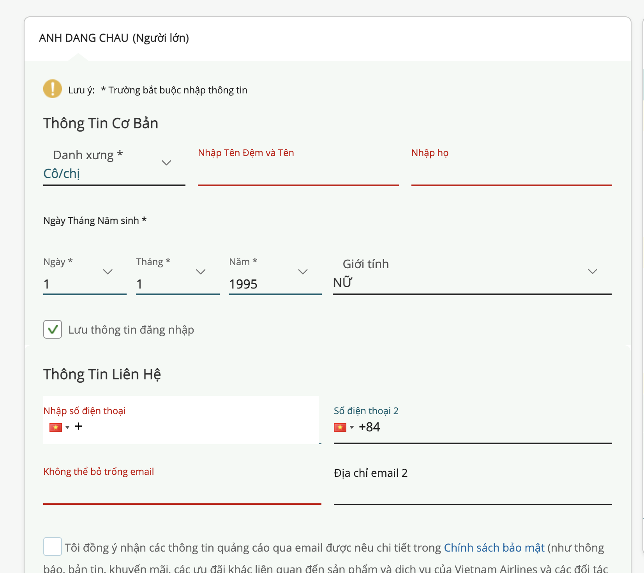Click the Ngày Tháng Năm sinh label
This screenshot has height=573, width=644.
point(95,221)
